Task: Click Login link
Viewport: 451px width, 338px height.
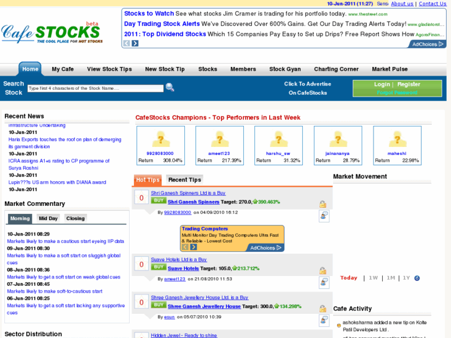Action: pos(382,84)
